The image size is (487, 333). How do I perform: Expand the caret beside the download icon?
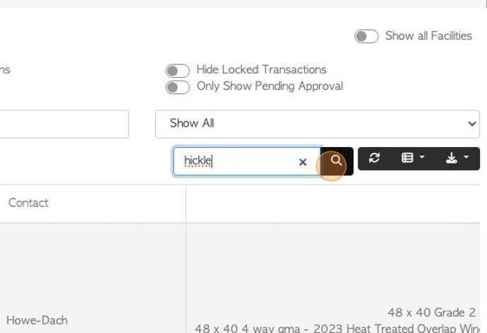click(x=466, y=157)
